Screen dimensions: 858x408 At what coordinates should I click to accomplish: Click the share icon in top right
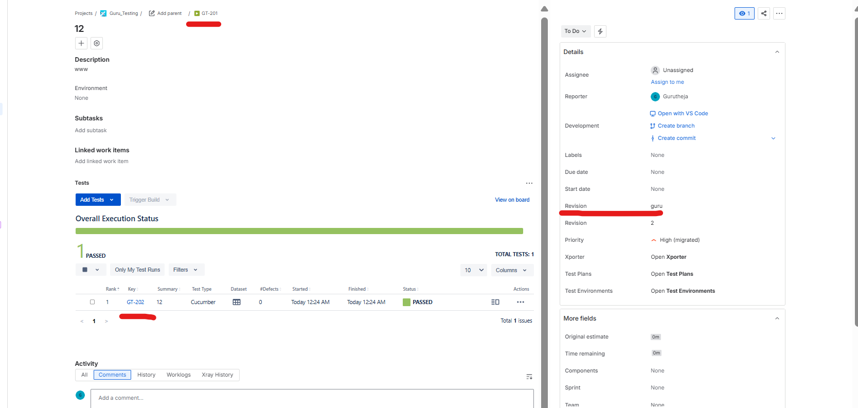(764, 13)
